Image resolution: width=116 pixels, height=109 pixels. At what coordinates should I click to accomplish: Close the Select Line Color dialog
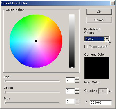(x=113, y=3)
